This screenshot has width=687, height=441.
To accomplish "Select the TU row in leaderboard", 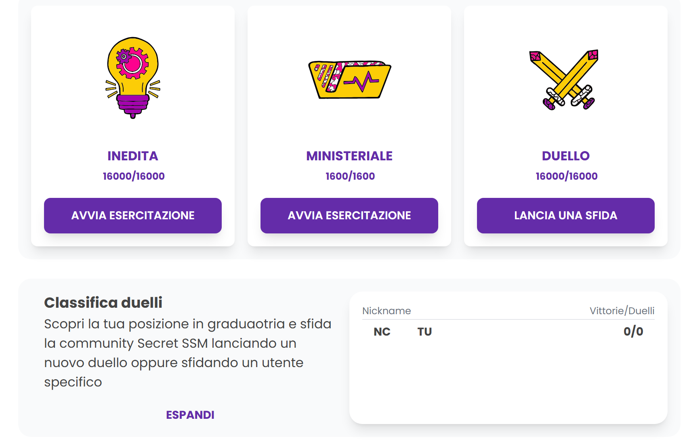I will 424,332.
